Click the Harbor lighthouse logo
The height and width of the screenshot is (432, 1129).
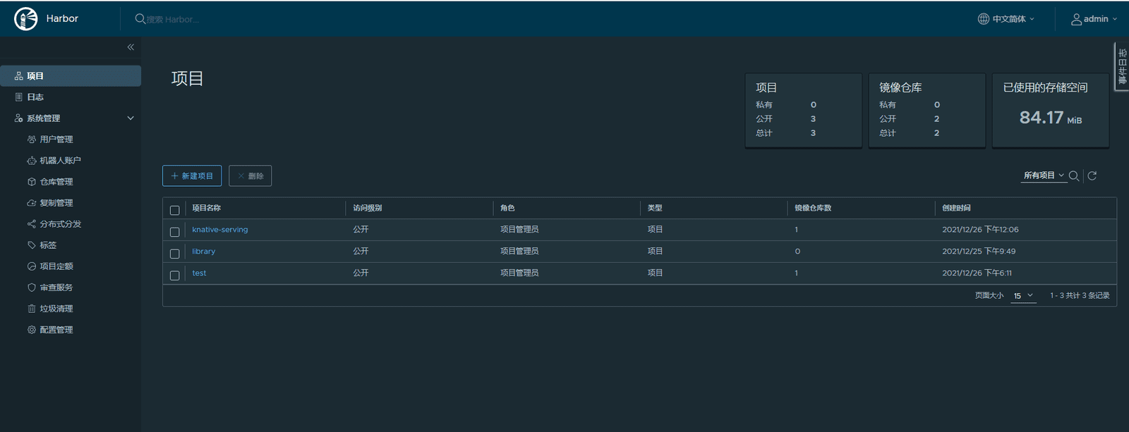[x=26, y=19]
